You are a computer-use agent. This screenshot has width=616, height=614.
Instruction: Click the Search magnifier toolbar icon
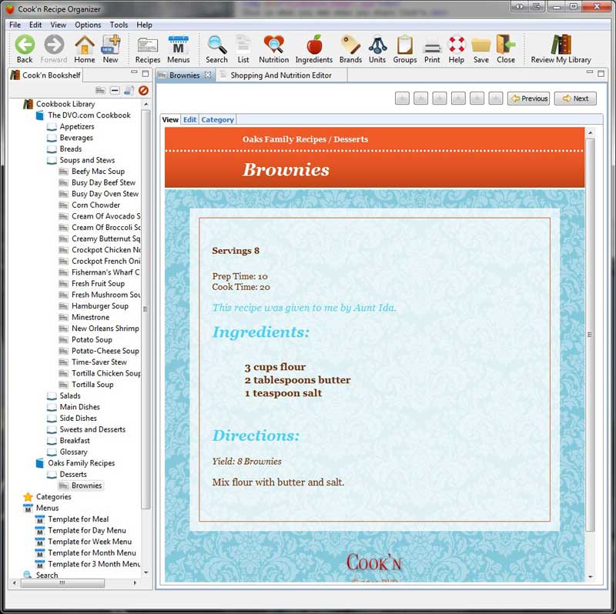pyautogui.click(x=217, y=45)
